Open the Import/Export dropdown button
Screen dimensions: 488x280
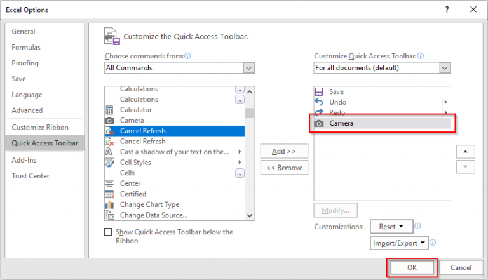[399, 243]
